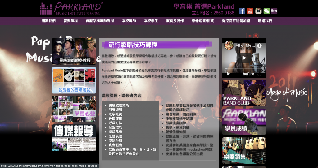Click the small play button in video controls
Screen dimensions: 318x168
pos(229,74)
